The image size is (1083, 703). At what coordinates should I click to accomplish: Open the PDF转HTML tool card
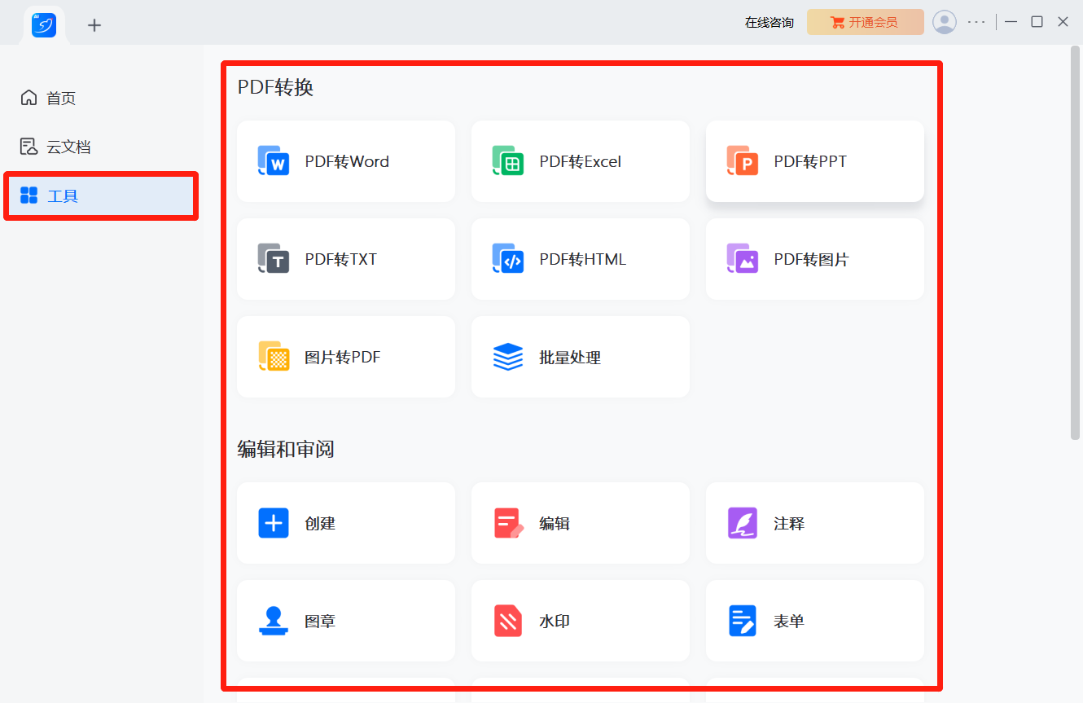[581, 259]
